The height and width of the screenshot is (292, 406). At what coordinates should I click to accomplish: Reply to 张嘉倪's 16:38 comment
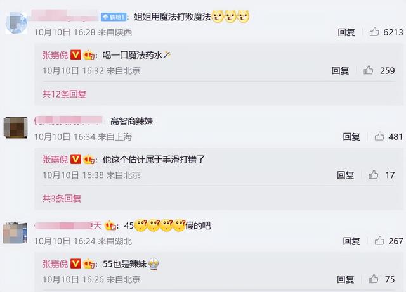coord(345,175)
